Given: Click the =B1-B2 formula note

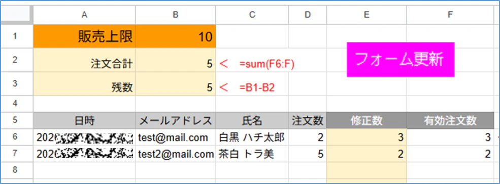Looking at the screenshot, I should click(x=257, y=88).
